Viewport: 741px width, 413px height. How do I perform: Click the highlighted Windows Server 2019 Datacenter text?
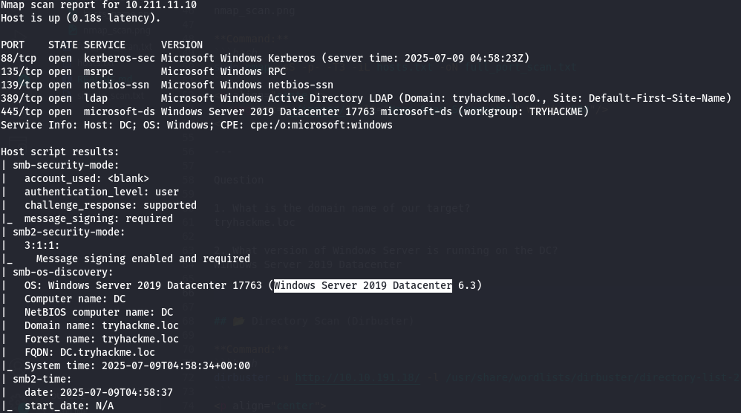click(x=363, y=285)
